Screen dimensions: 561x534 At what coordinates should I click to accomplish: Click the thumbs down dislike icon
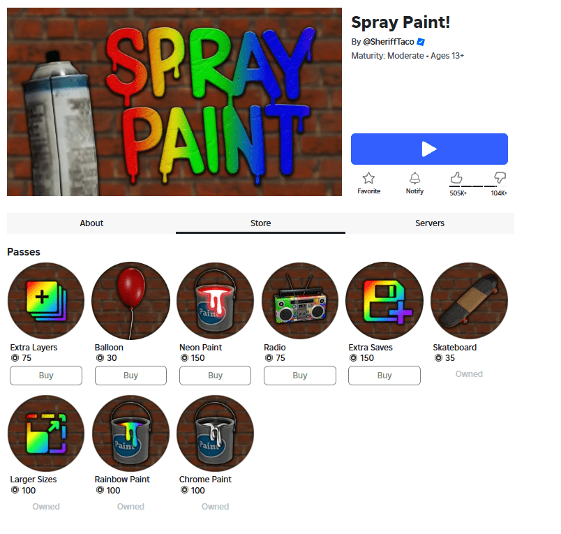(500, 177)
